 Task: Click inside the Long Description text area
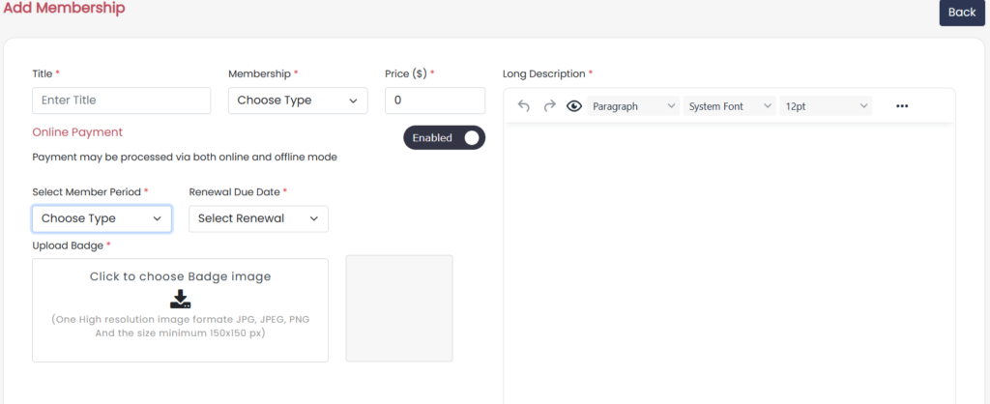pyautogui.click(x=729, y=262)
